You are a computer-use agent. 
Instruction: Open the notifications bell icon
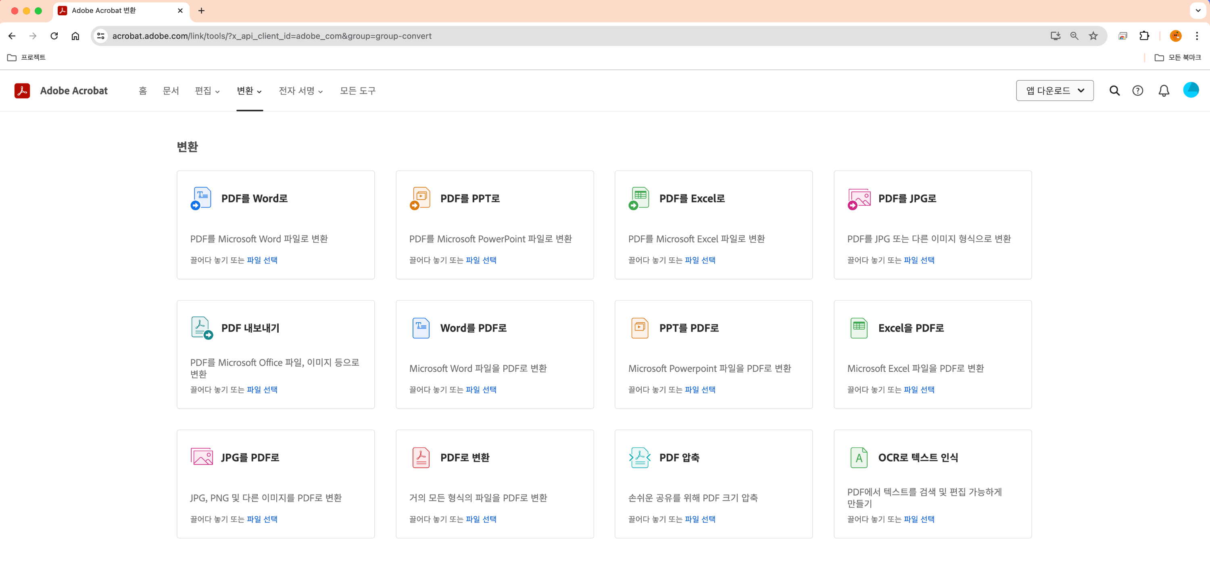tap(1164, 91)
